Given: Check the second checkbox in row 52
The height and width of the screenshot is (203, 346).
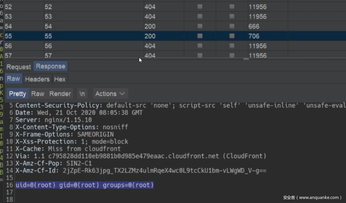Looking at the screenshot, I should (x=232, y=7).
